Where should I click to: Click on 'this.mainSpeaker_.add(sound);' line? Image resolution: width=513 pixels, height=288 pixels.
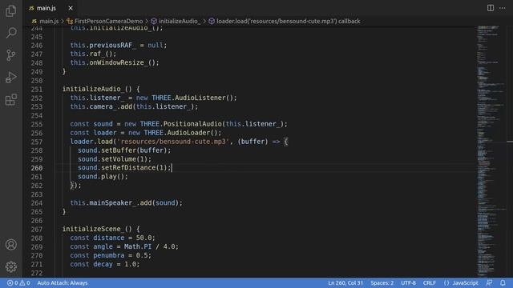(x=127, y=202)
